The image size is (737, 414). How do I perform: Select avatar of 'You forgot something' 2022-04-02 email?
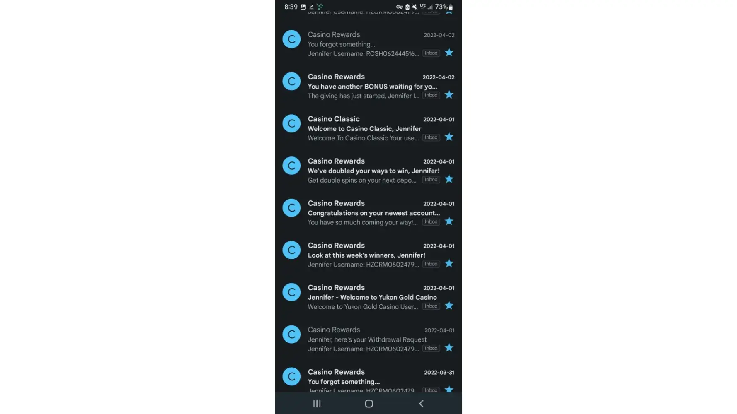[x=291, y=39]
